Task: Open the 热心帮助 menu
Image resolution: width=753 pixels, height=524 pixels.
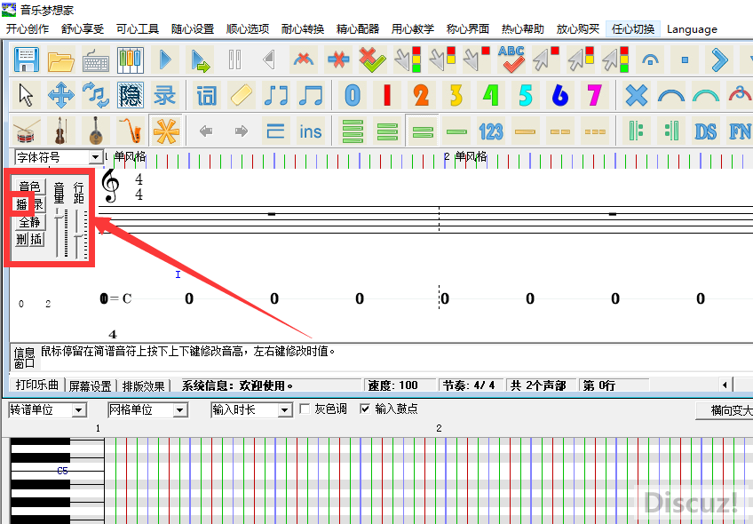Action: pos(522,28)
